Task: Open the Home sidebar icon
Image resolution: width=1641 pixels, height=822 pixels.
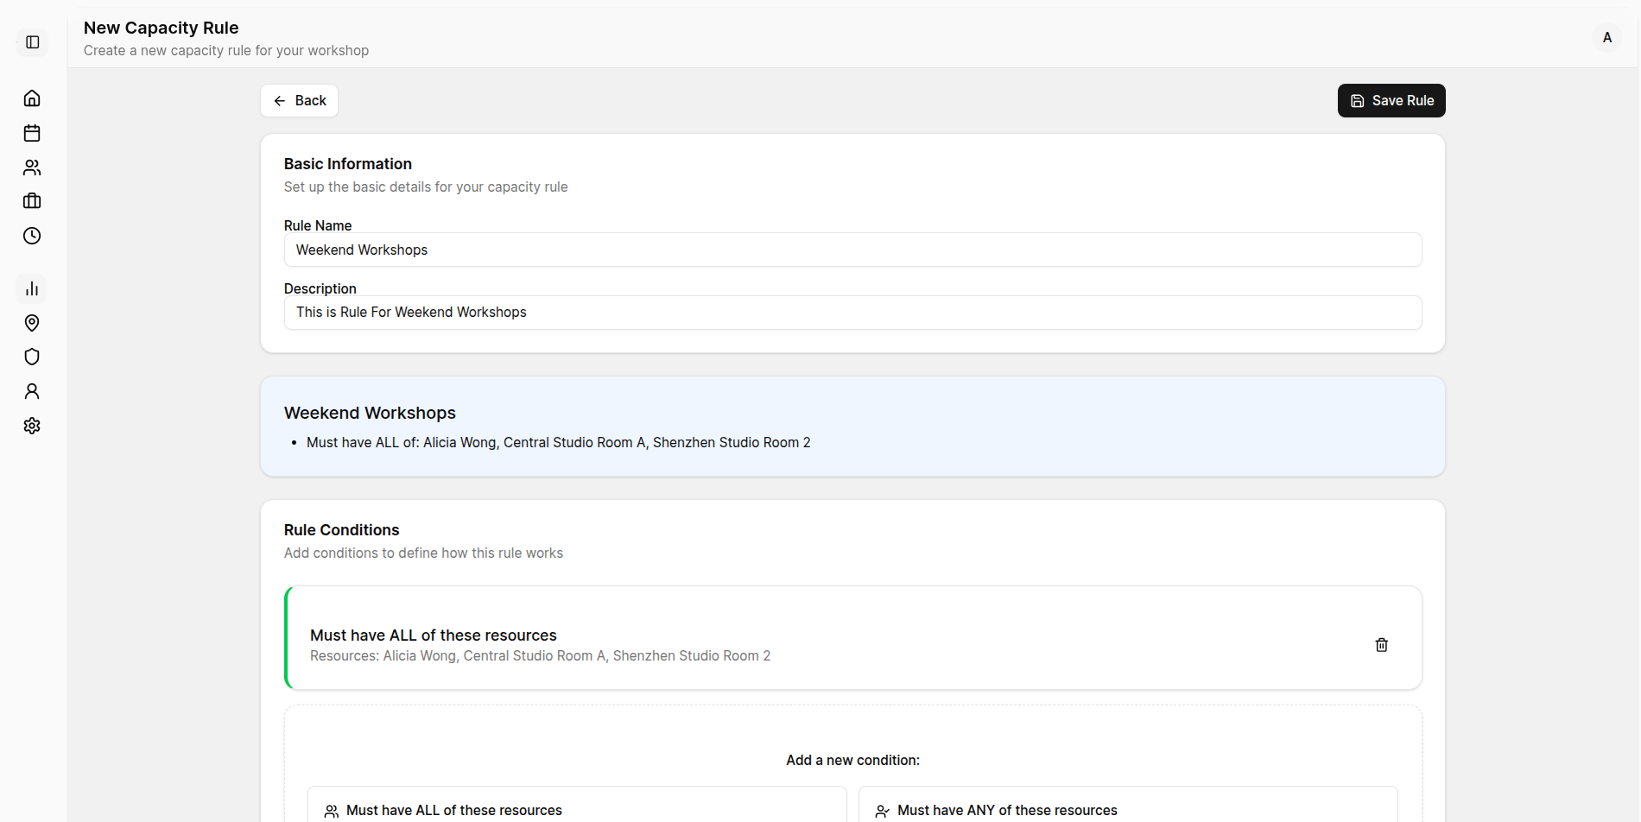Action: point(32,98)
